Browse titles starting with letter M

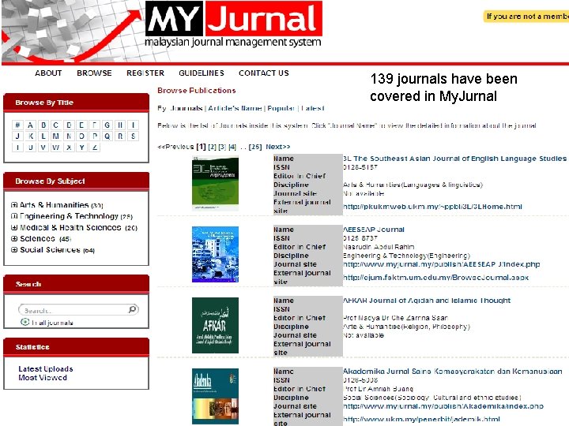coord(56,136)
